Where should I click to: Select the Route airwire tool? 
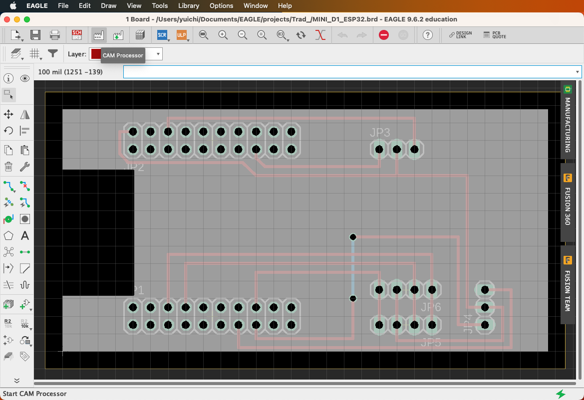[x=8, y=186]
